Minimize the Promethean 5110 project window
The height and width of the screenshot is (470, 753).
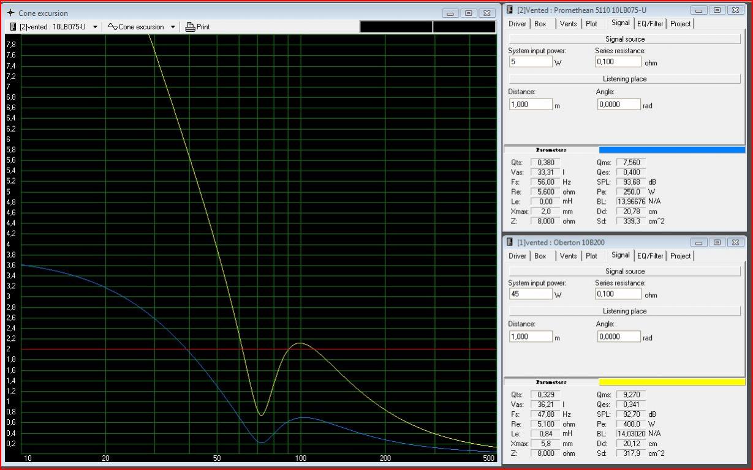coord(699,10)
